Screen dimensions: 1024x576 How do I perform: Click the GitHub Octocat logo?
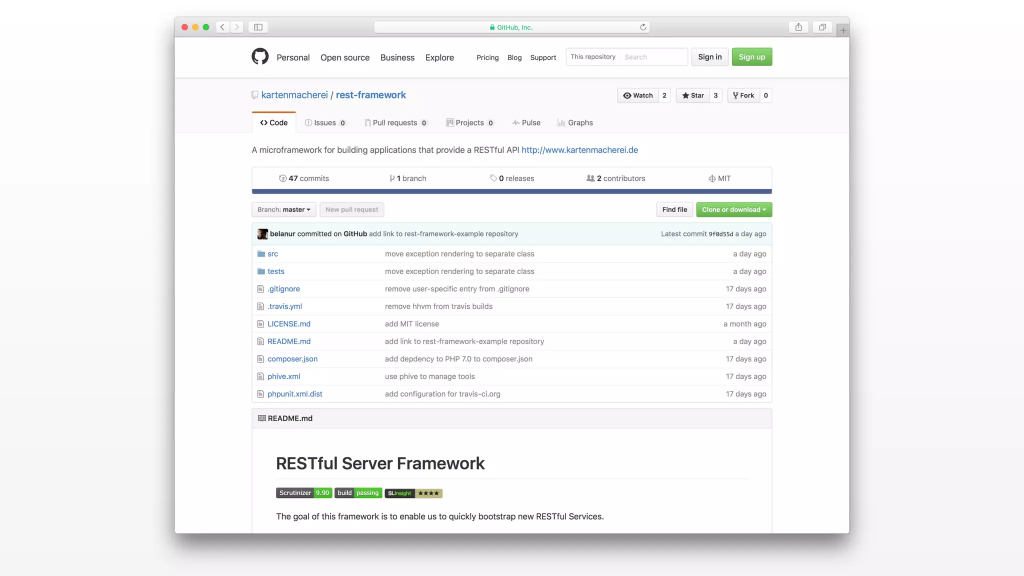point(260,56)
